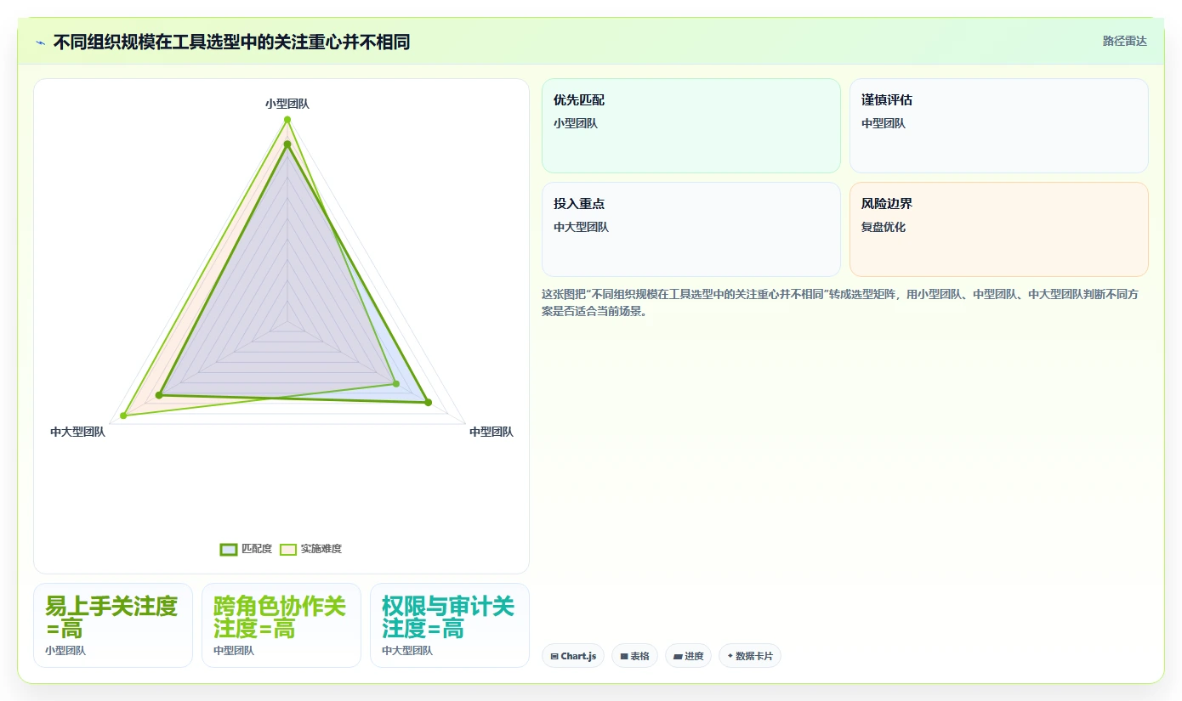The height and width of the screenshot is (701, 1182).
Task: Select the 实施难度 data point on 小型团队 axis
Action: coord(287,120)
